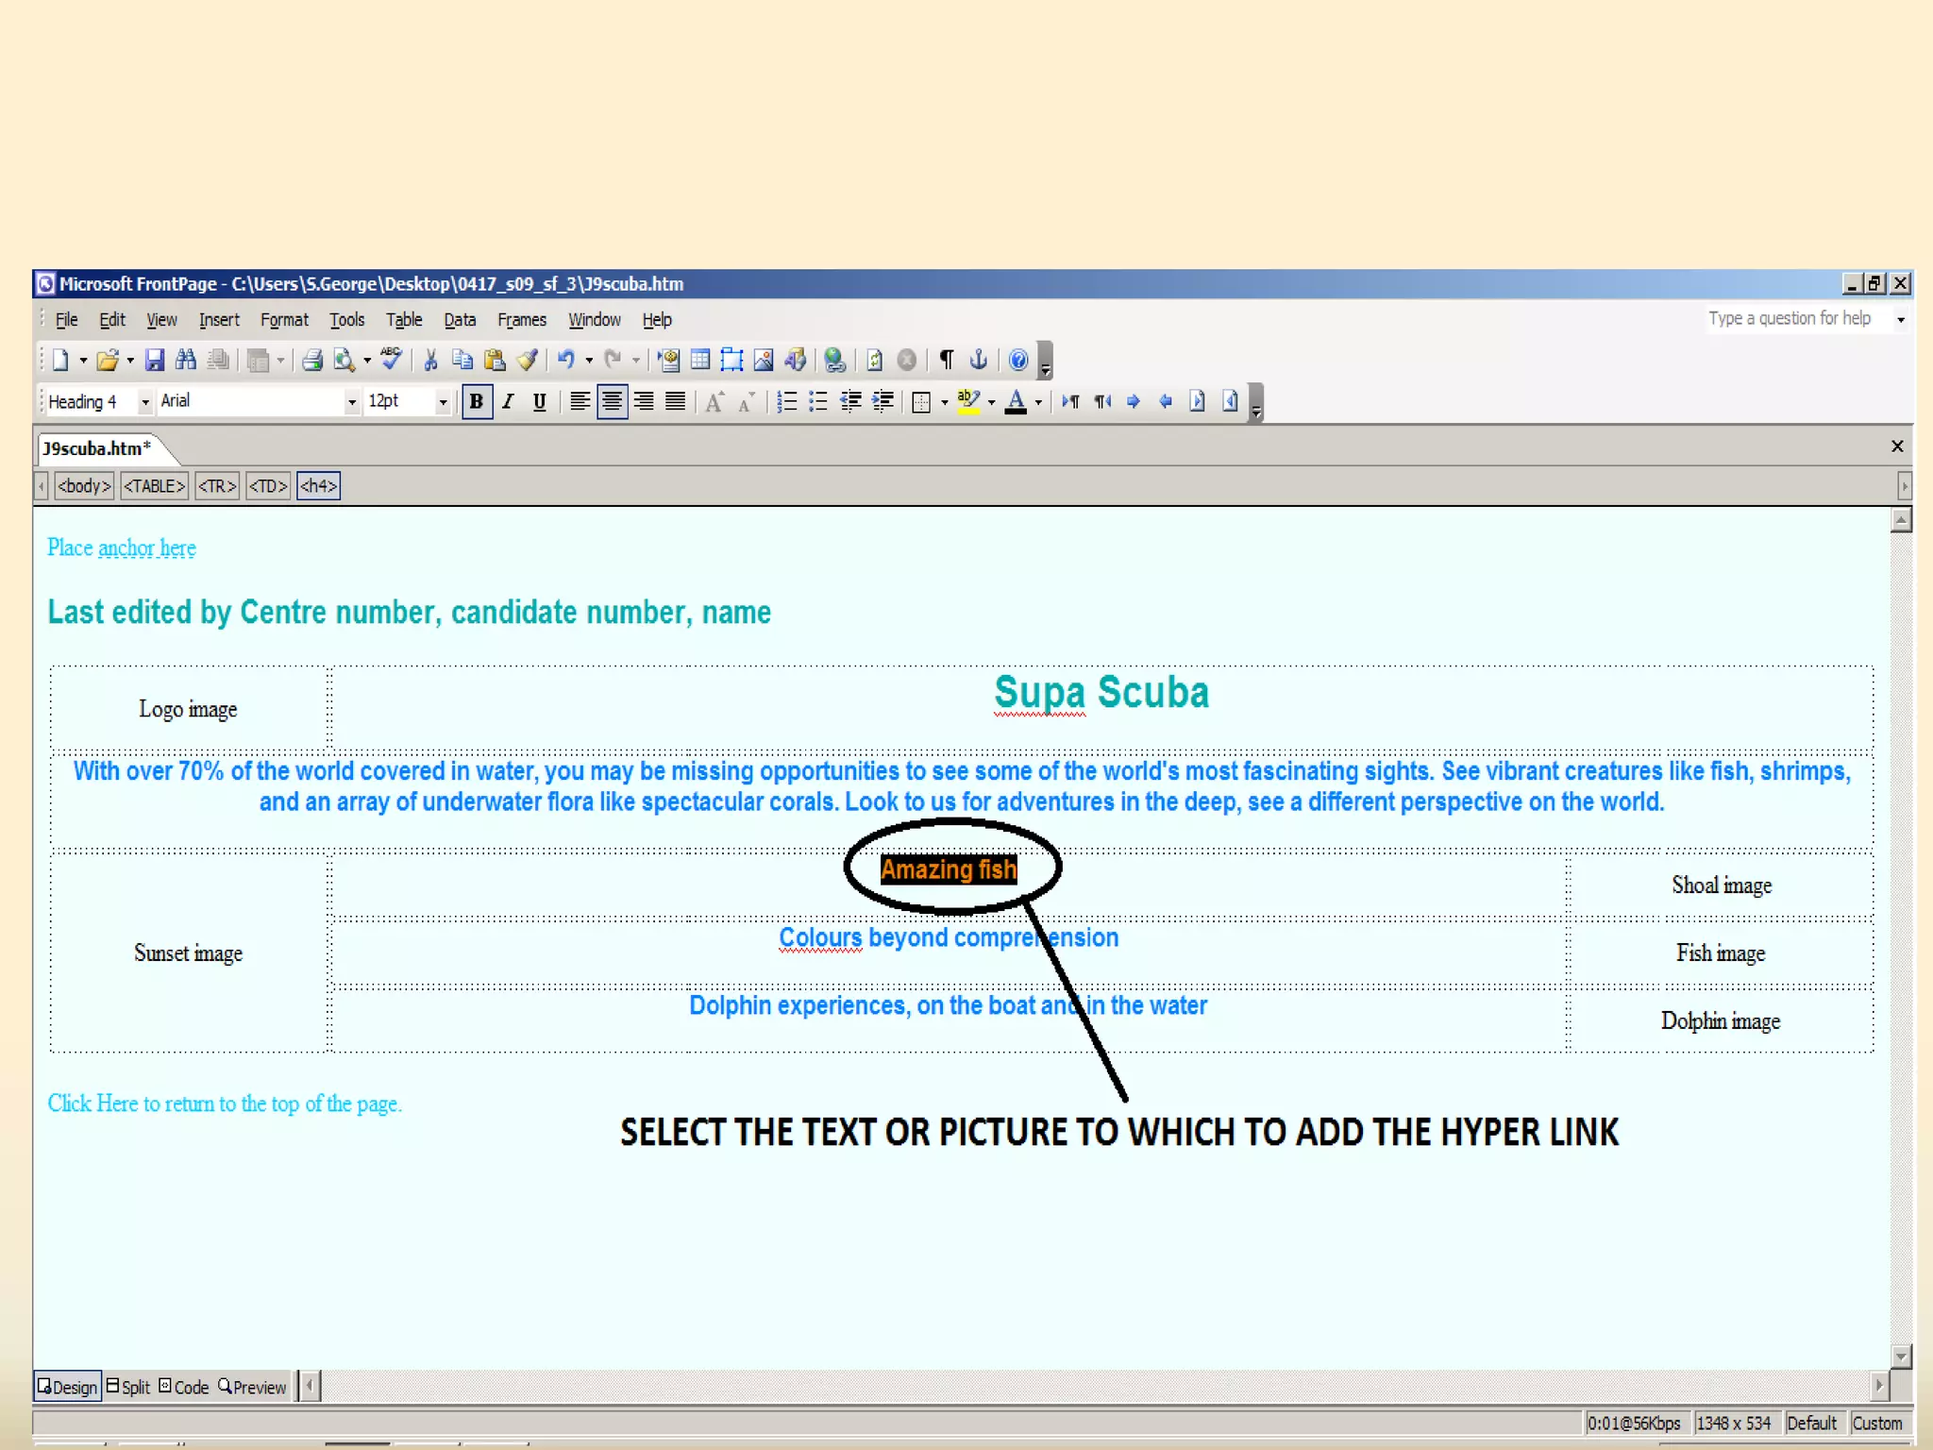Toggle Show All paragraph marks

947,360
